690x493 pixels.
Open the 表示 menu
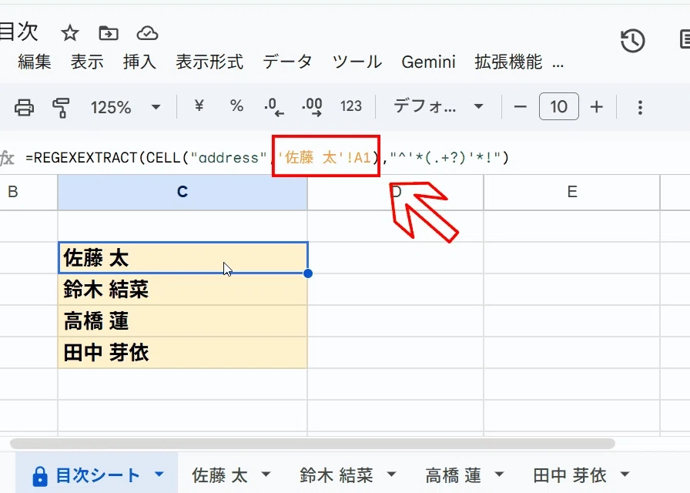tap(87, 62)
